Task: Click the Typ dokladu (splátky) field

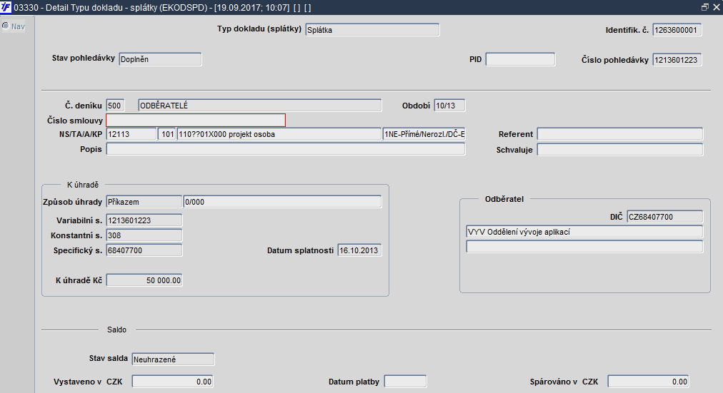Action: (372, 30)
